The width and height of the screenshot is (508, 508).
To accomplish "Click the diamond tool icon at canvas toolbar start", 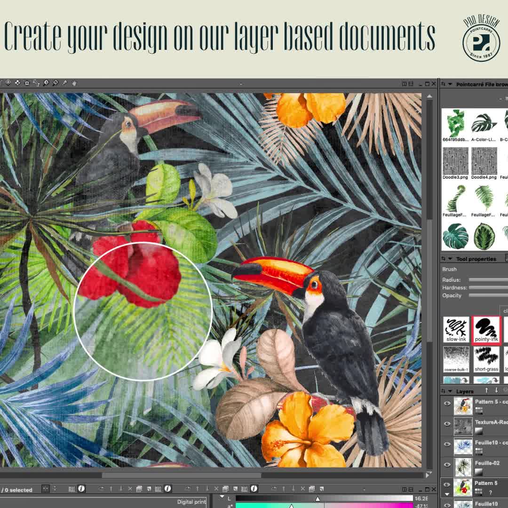I will [x=8, y=83].
